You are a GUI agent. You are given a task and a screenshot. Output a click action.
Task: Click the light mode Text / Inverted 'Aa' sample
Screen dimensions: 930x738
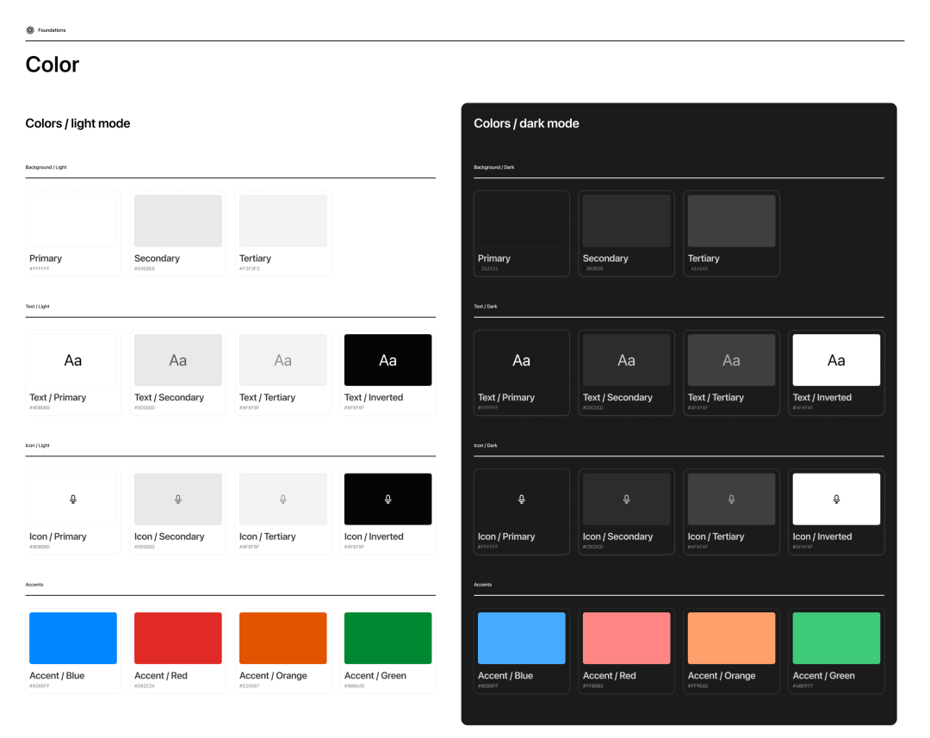pyautogui.click(x=388, y=360)
